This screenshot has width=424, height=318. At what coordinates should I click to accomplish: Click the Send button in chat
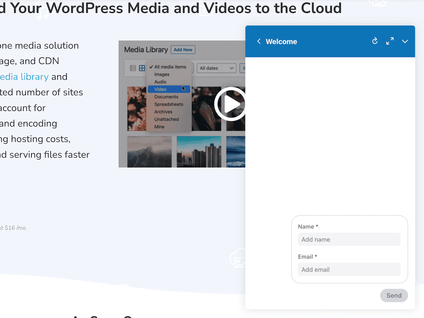(x=394, y=295)
